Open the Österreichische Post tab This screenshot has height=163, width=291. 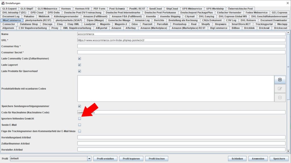point(240,9)
